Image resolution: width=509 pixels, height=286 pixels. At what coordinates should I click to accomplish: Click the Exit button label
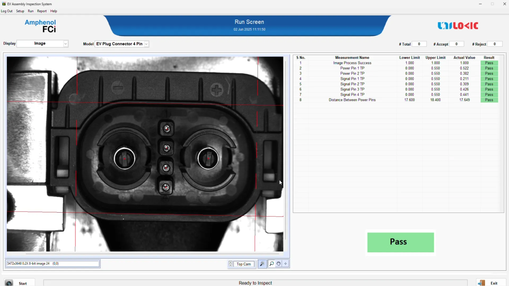click(x=494, y=283)
